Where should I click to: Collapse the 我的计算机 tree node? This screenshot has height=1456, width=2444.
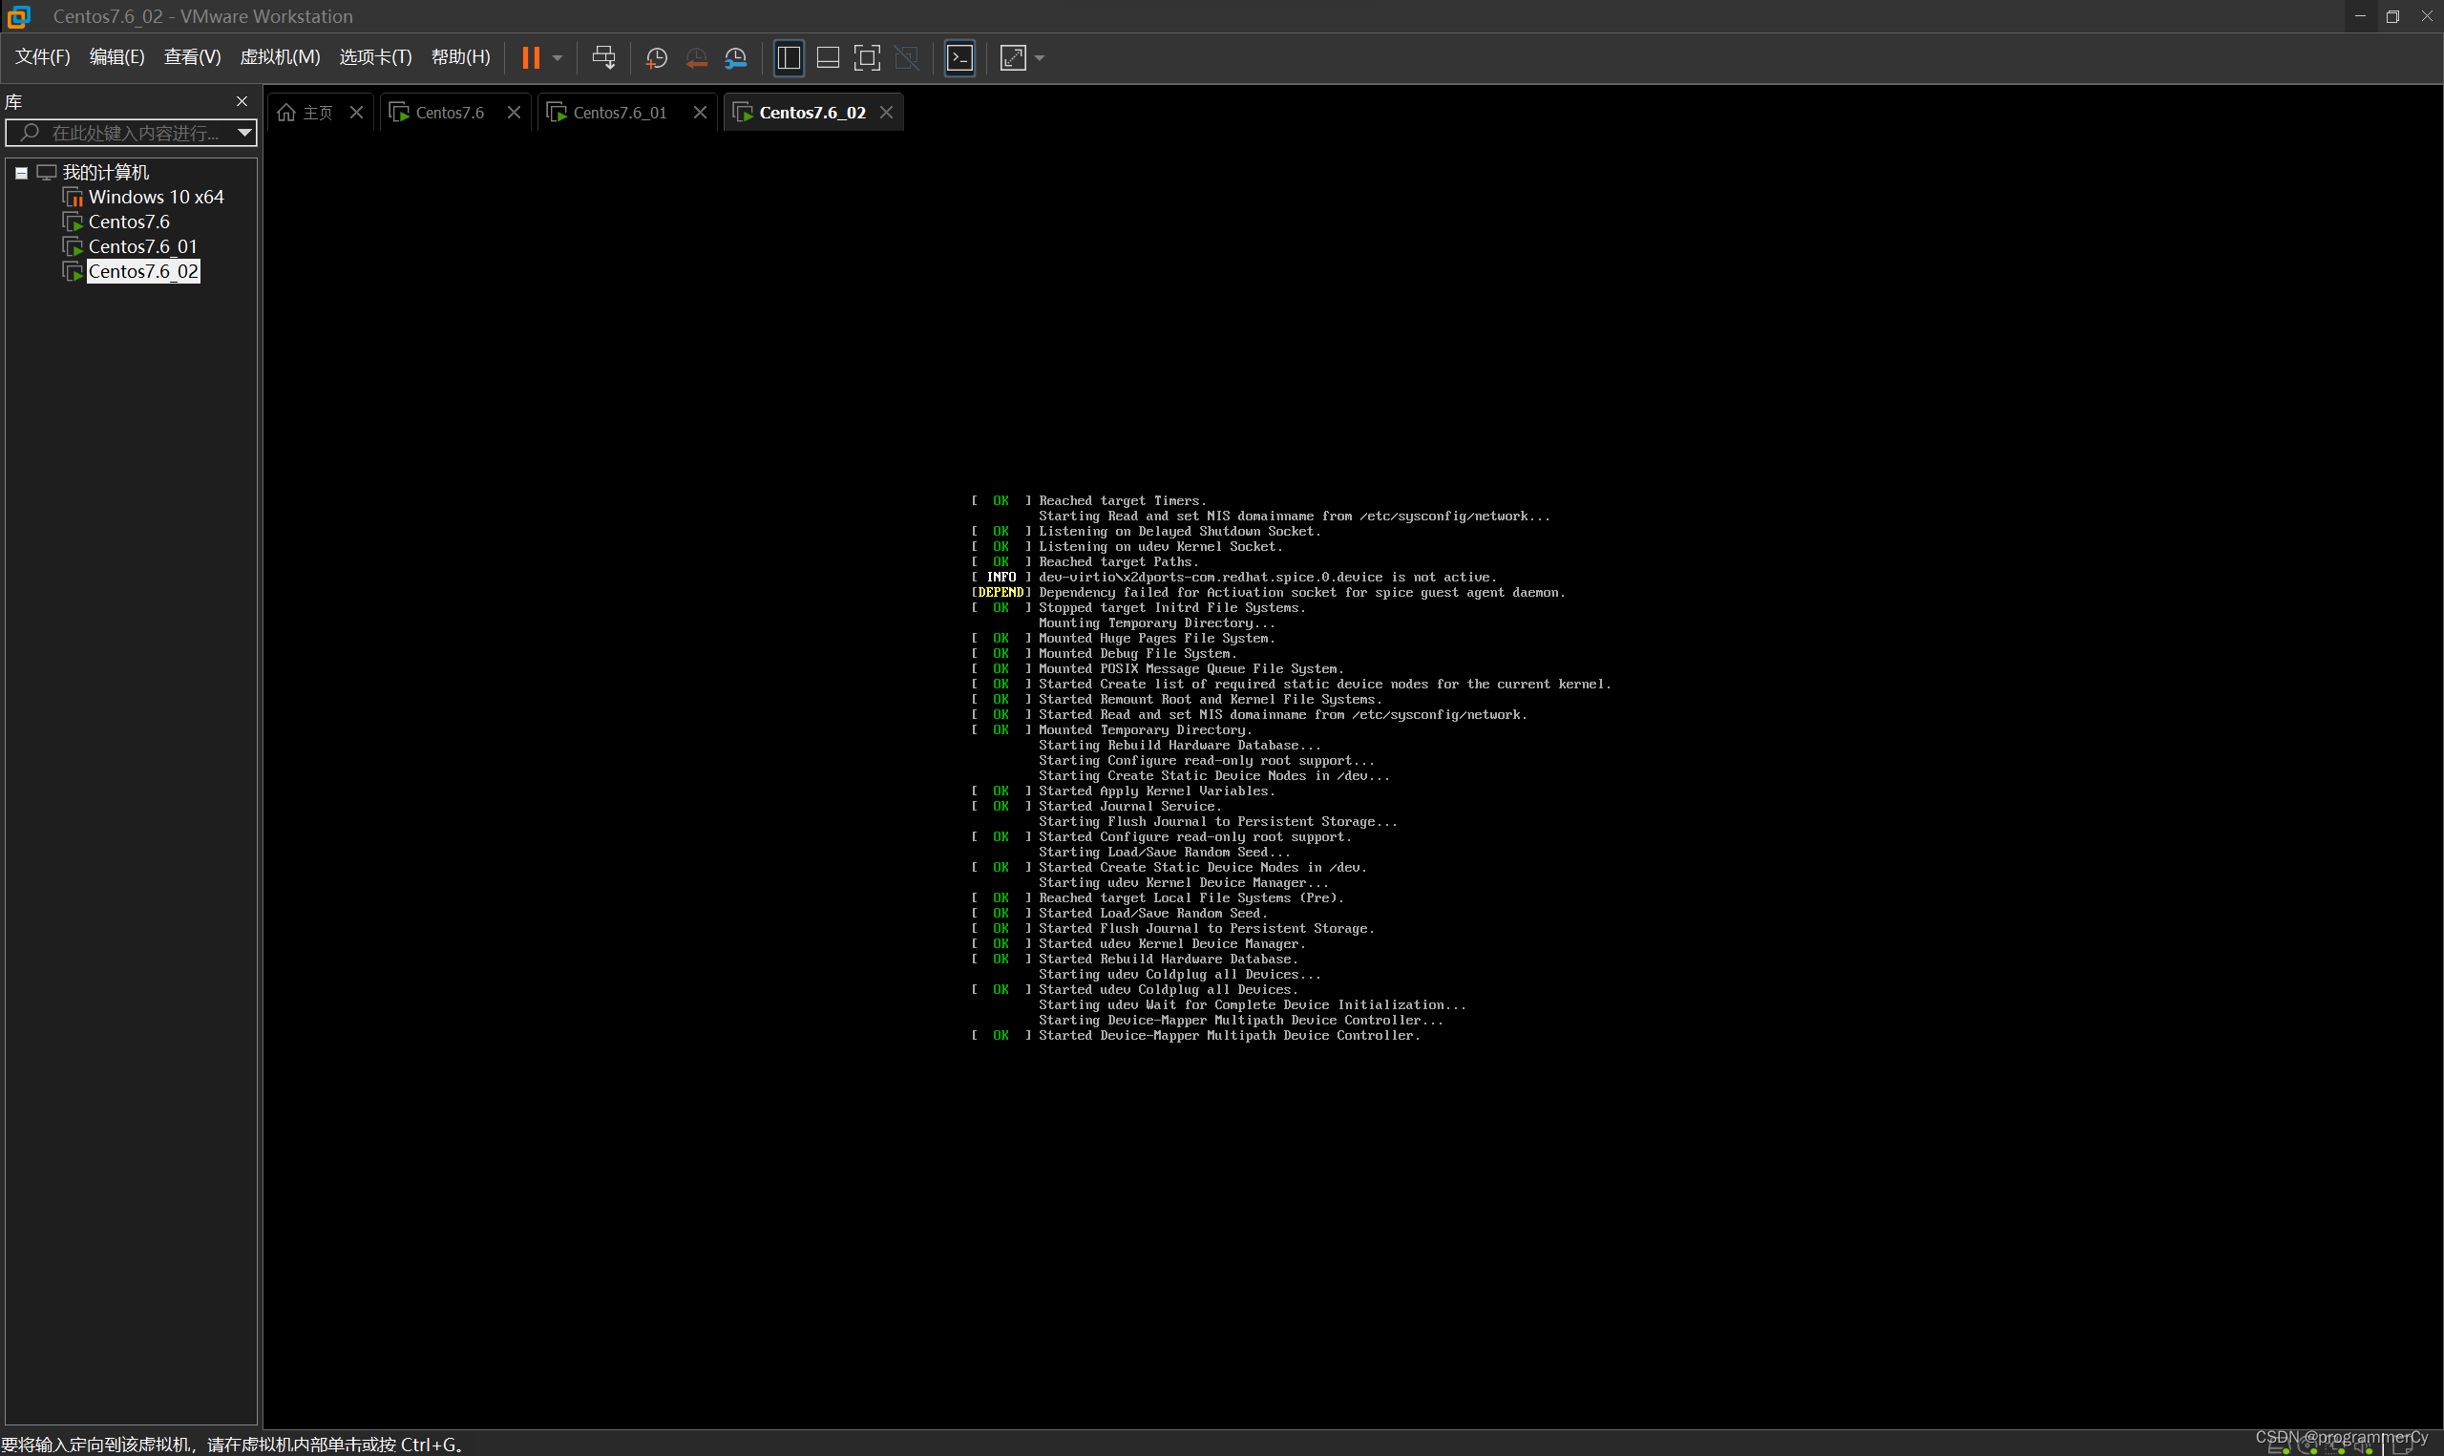coord(21,172)
